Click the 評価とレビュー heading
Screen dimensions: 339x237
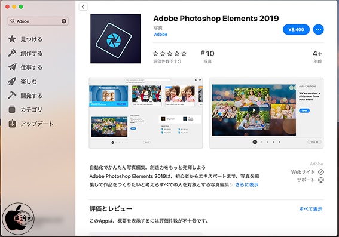click(111, 209)
